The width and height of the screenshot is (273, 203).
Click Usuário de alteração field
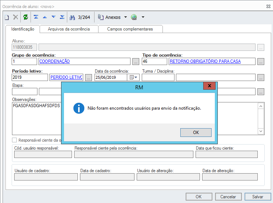point(168,177)
